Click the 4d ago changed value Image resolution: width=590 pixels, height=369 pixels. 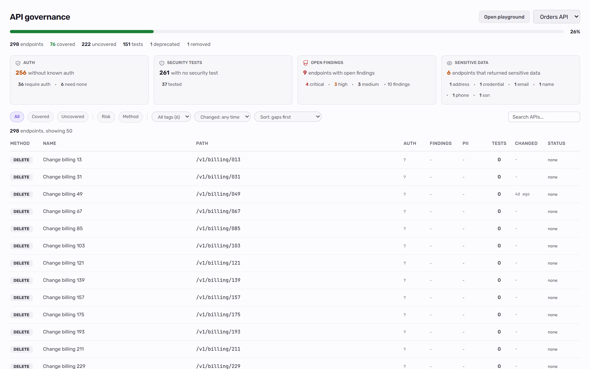coord(522,194)
